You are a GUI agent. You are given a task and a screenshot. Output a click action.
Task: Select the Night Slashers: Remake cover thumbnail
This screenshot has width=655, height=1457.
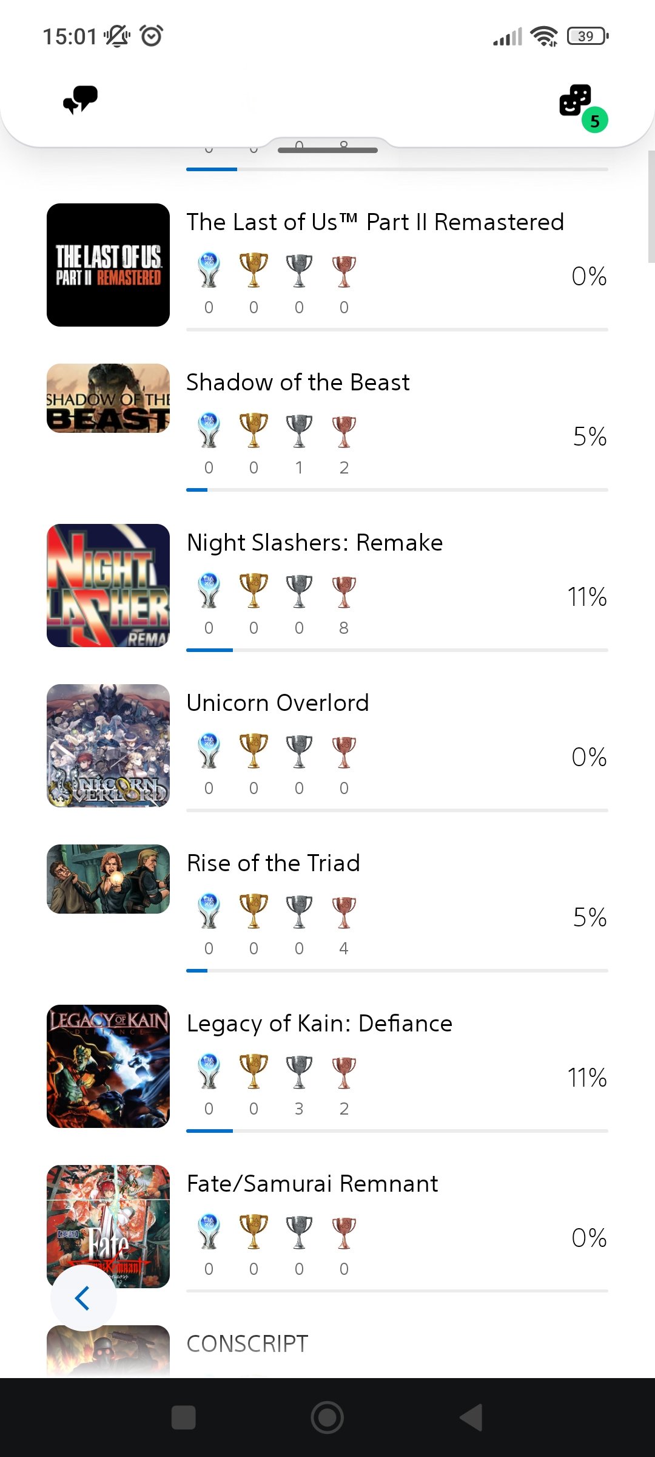pos(108,585)
